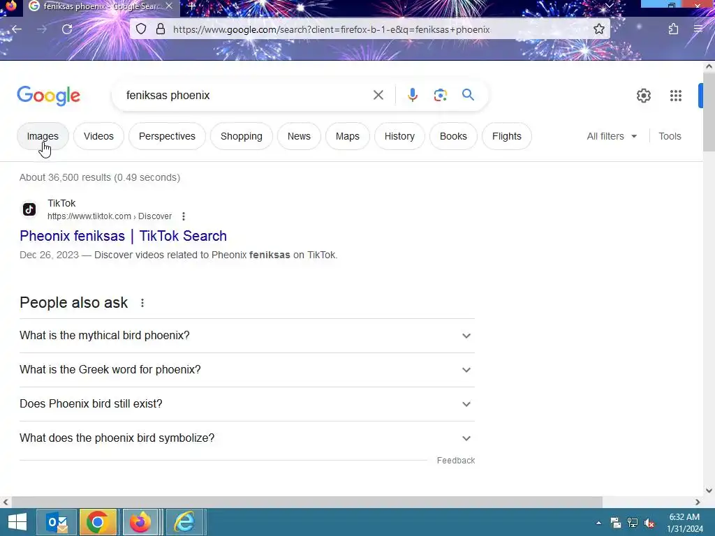Screen dimensions: 715x536
Task: Open People also ask three-dot menu
Action: (x=142, y=303)
